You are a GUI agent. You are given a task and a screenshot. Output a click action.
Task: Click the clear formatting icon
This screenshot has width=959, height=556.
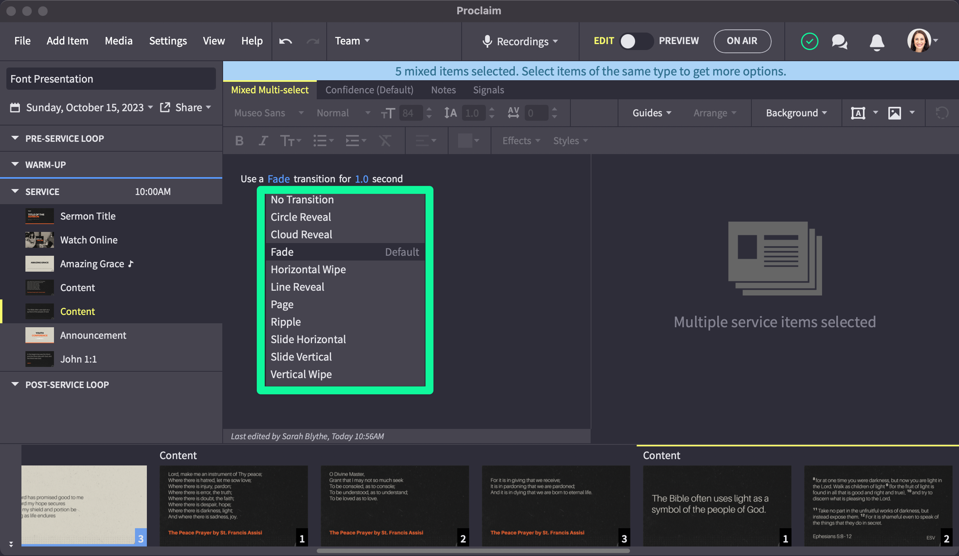coord(385,141)
